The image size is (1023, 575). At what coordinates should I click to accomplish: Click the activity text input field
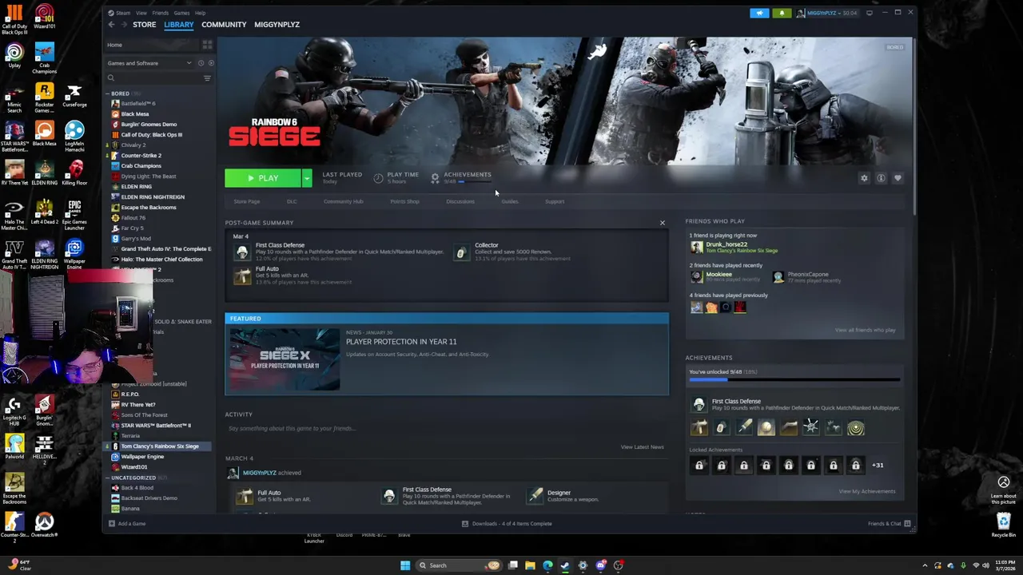(x=445, y=429)
